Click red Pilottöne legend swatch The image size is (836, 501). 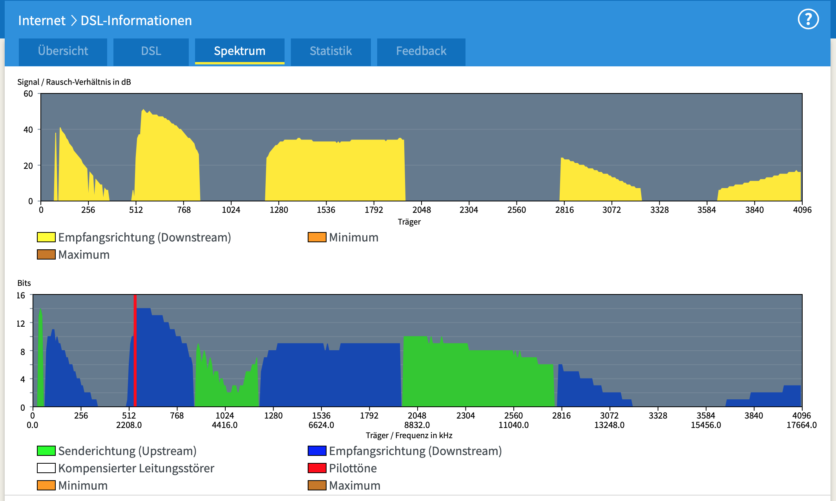click(317, 468)
